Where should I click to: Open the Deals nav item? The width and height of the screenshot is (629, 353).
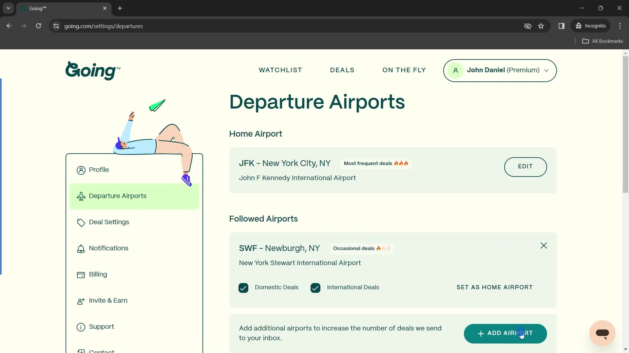(x=342, y=70)
